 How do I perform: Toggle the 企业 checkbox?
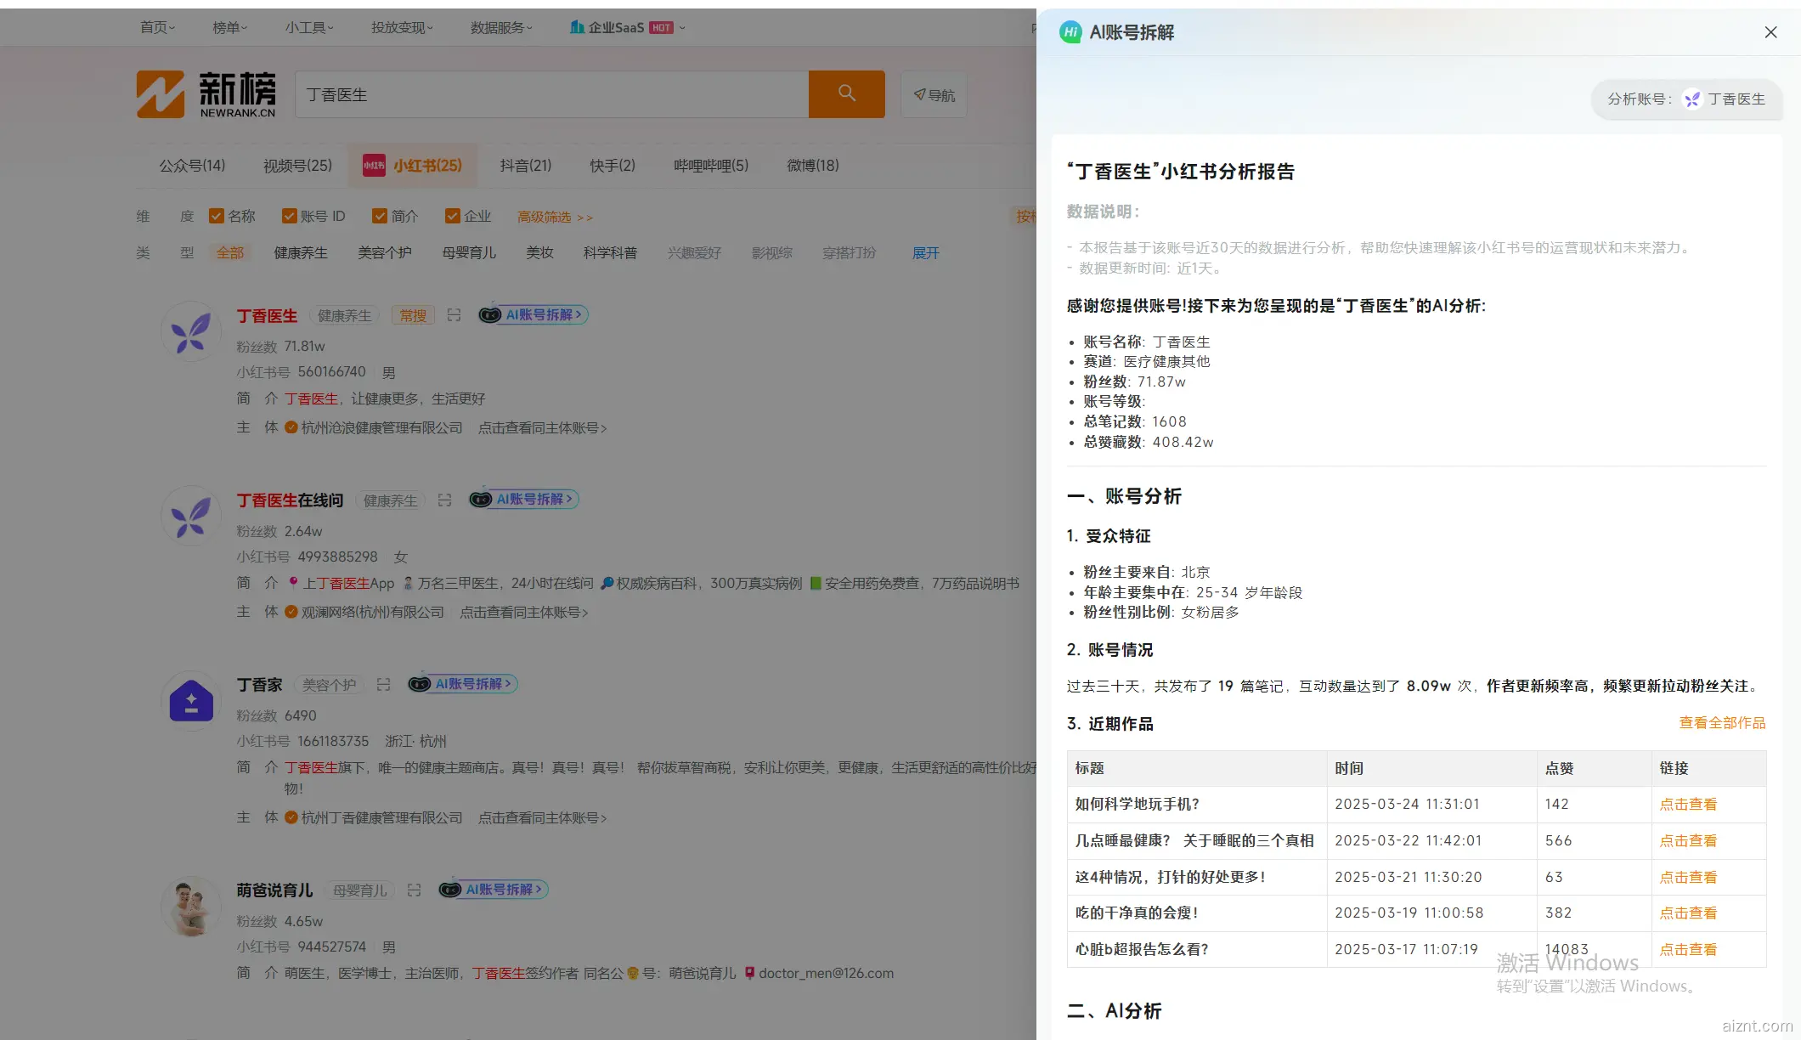click(452, 217)
